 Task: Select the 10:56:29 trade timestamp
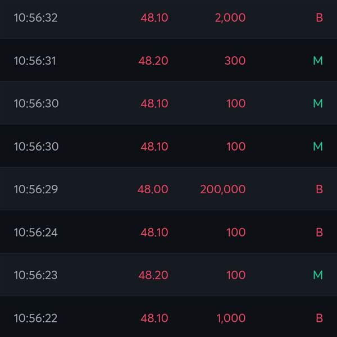pyautogui.click(x=35, y=189)
